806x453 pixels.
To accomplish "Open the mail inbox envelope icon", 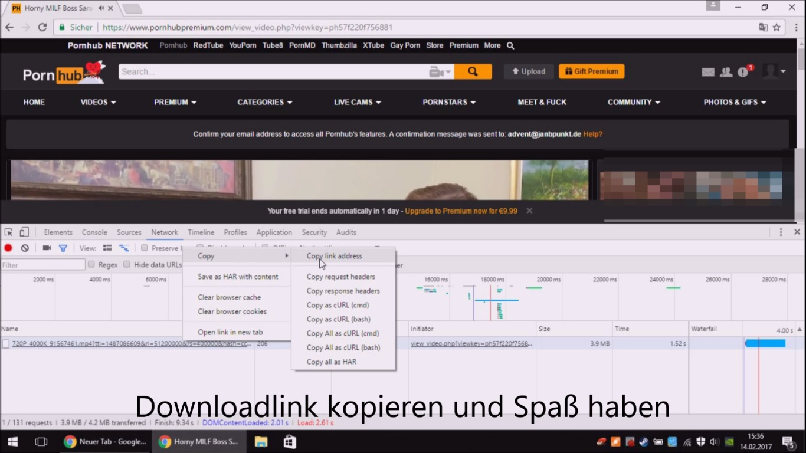I will 708,72.
